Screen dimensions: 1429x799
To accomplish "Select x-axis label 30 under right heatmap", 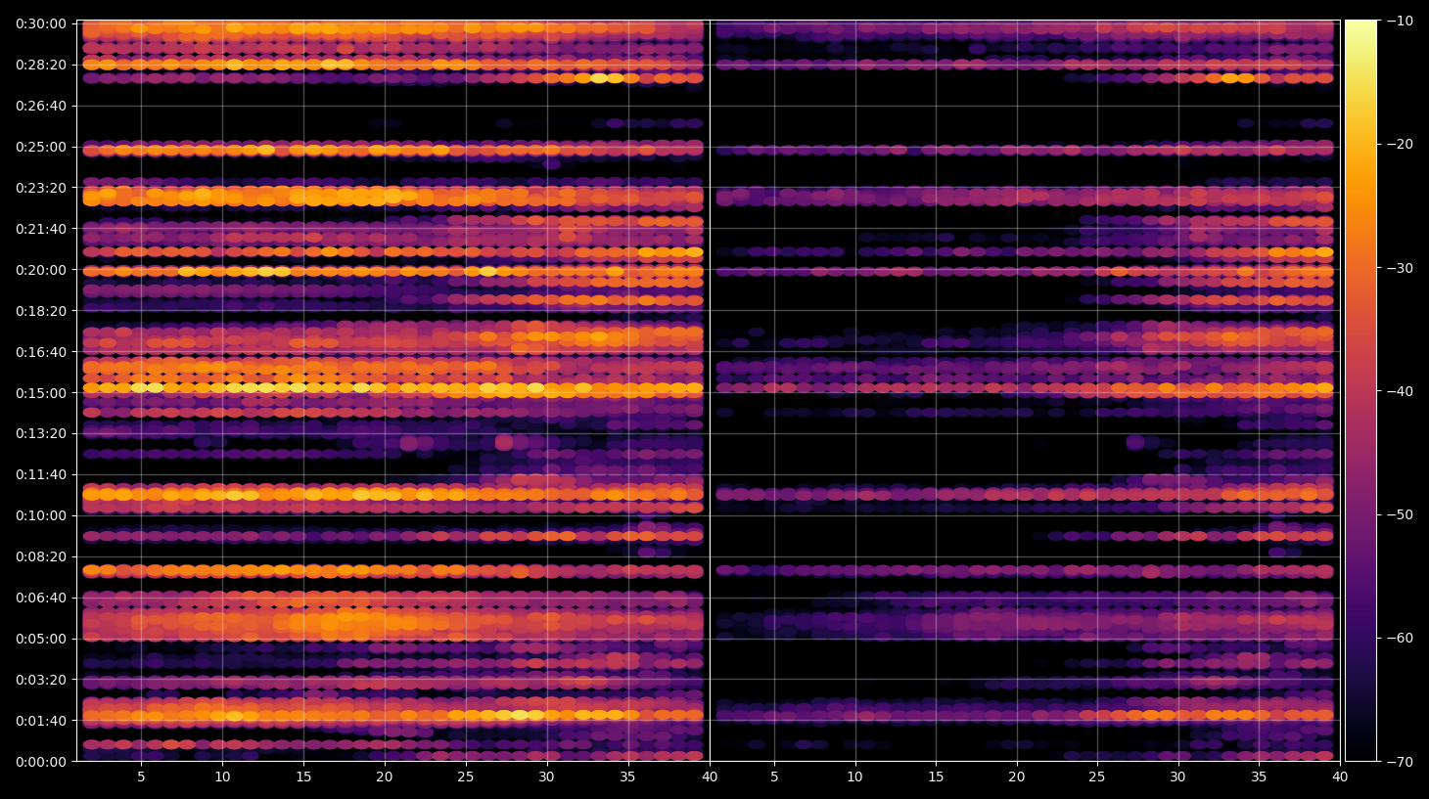I will [1177, 777].
